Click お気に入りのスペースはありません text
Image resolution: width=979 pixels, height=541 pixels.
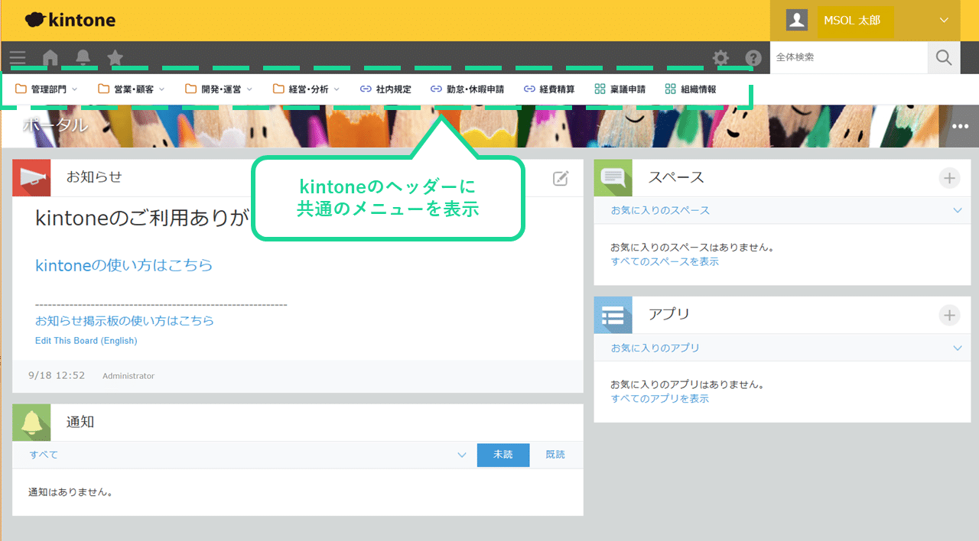pos(692,248)
